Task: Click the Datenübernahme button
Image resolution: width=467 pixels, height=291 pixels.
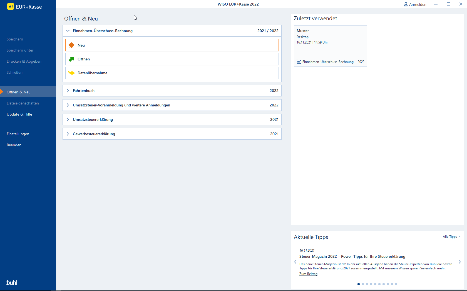Action: click(172, 73)
